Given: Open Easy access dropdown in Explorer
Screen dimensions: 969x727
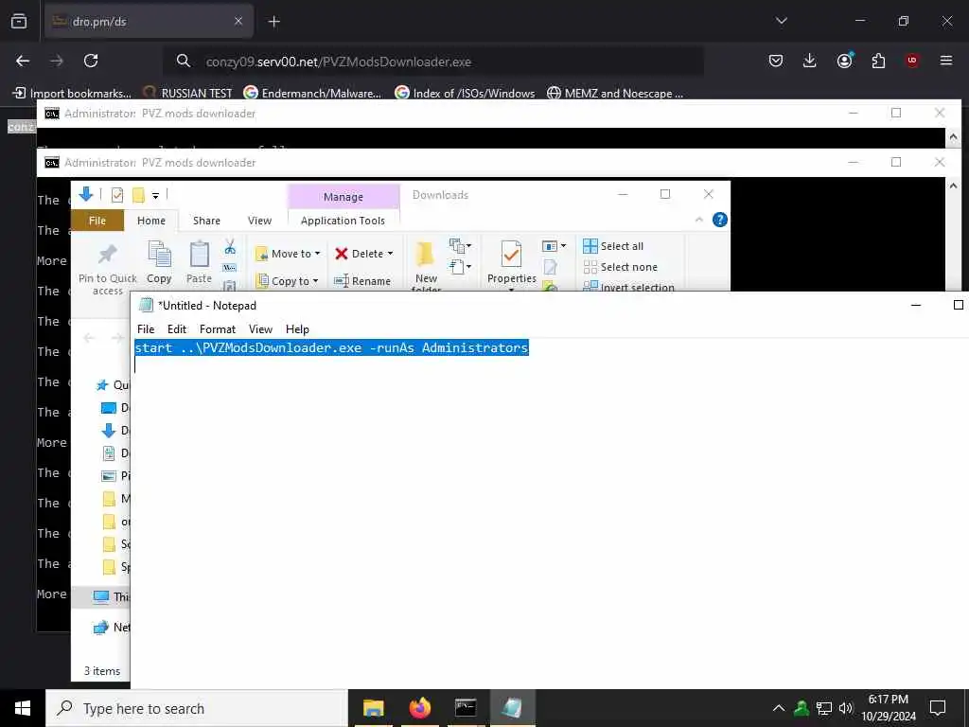Looking at the screenshot, I should 461,266.
